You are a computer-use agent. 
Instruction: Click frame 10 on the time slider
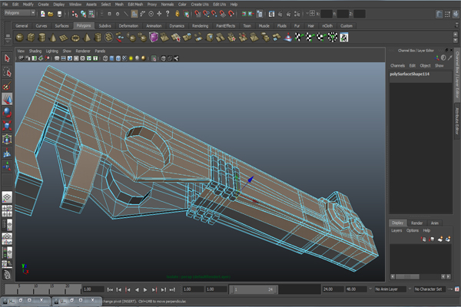pos(34,289)
